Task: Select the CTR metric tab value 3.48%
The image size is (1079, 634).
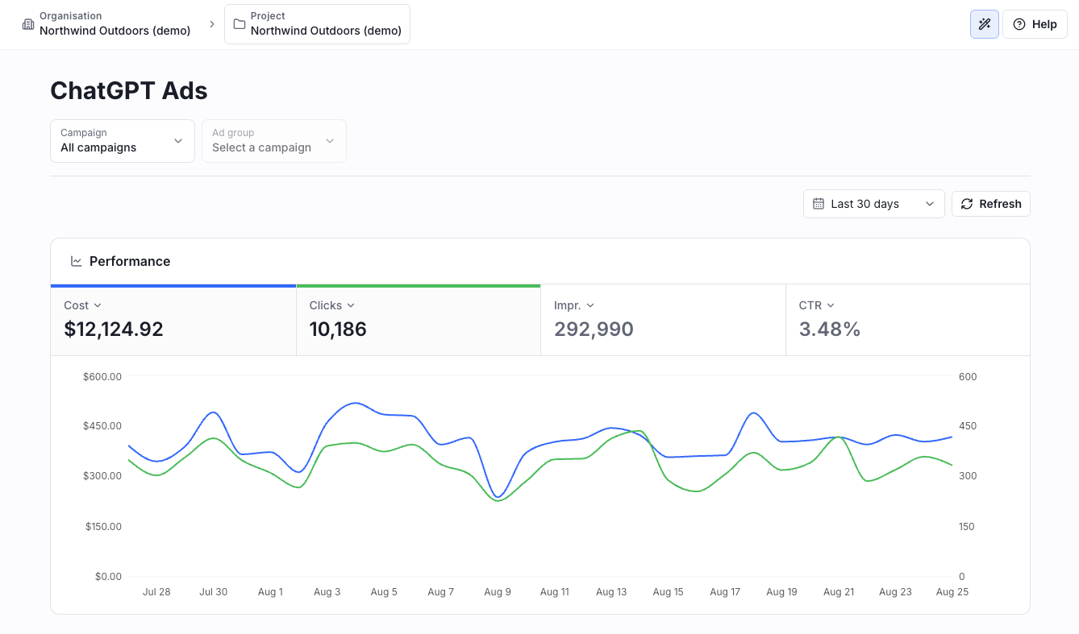Action: tap(830, 329)
